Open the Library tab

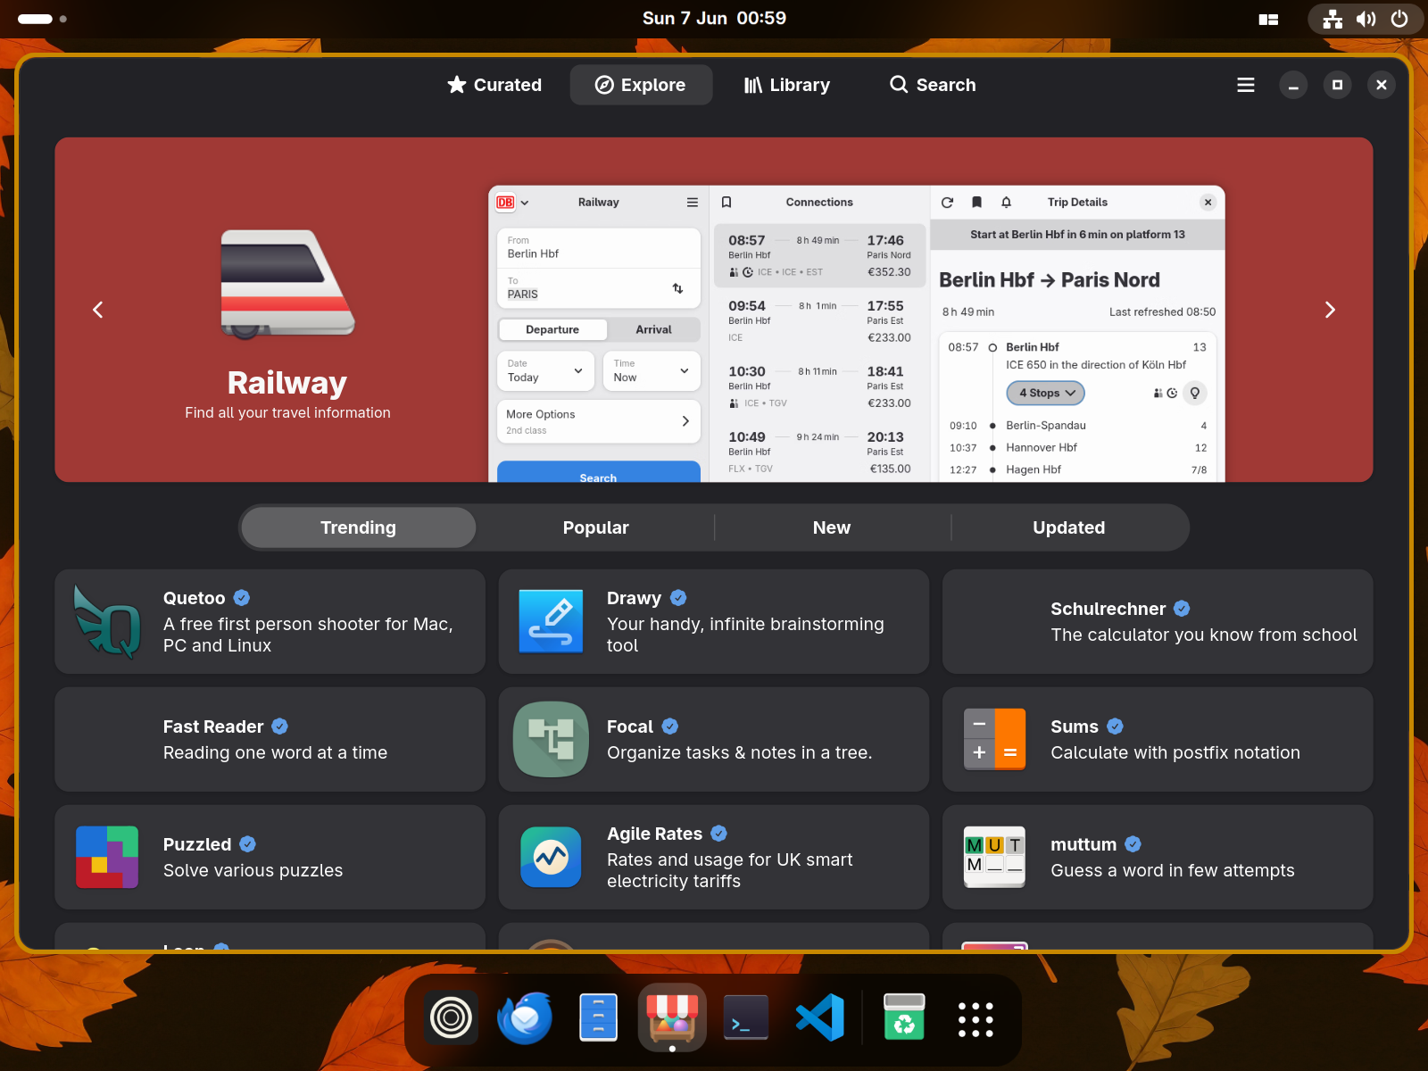[787, 85]
